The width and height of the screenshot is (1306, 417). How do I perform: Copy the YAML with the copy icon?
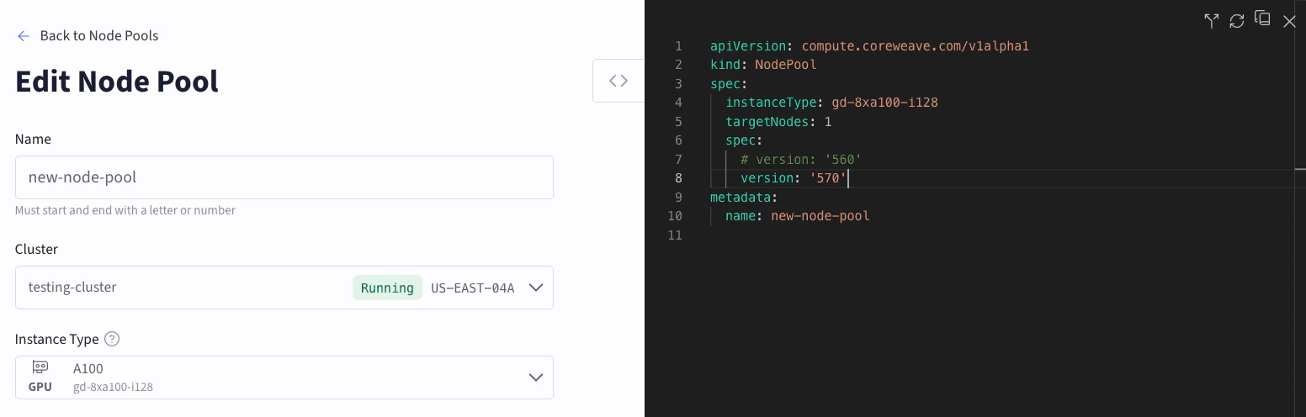pos(1262,19)
